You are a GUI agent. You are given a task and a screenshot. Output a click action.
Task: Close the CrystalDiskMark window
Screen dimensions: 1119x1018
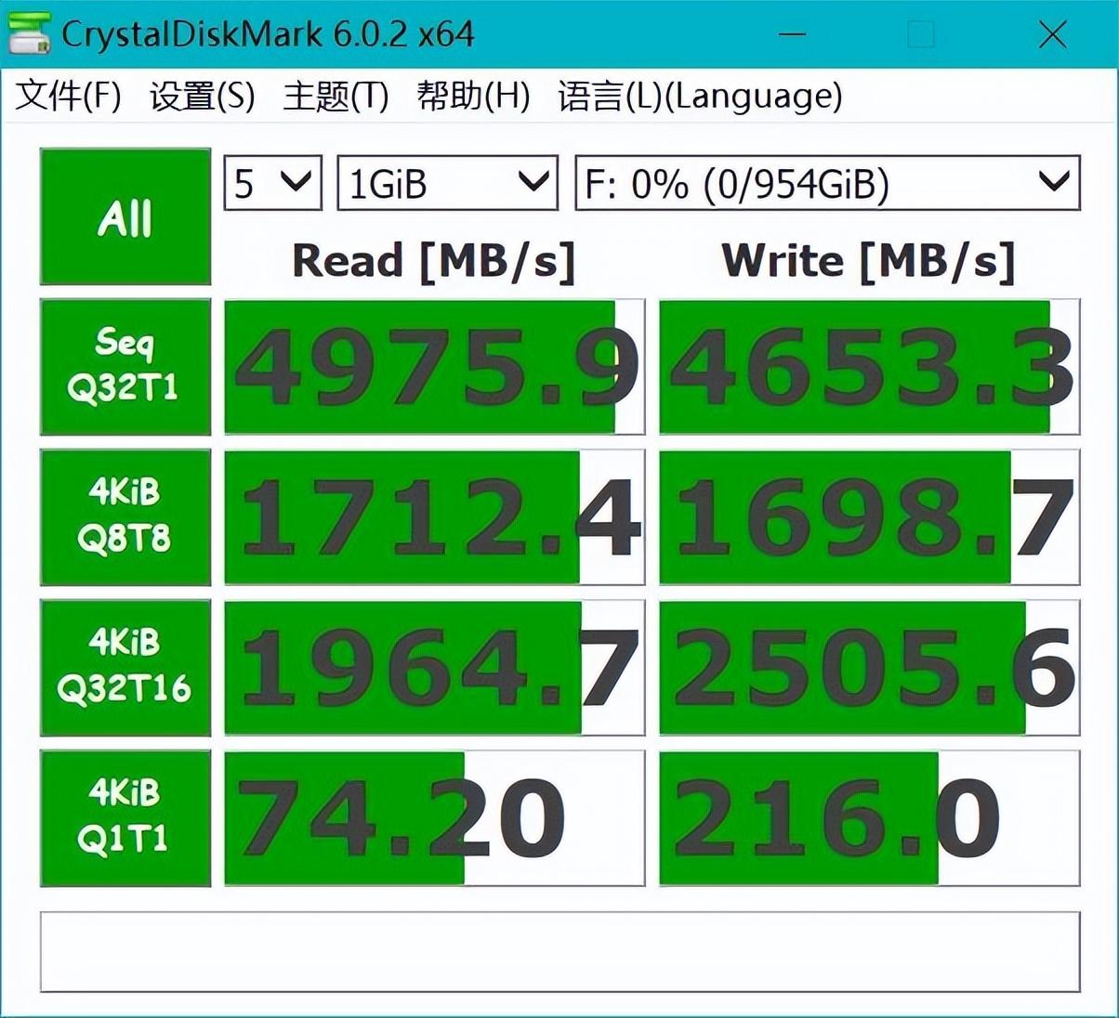click(1052, 35)
